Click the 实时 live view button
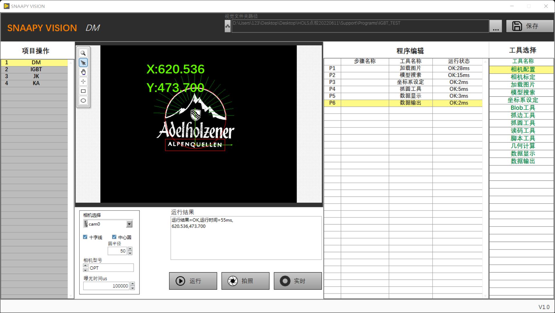 click(x=298, y=281)
